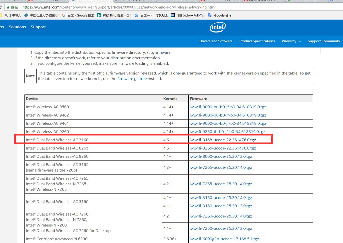The height and width of the screenshot is (243, 343).
Task: Select Intel Dual Band Wireless-AC 3160 cell
Action: (93, 202)
